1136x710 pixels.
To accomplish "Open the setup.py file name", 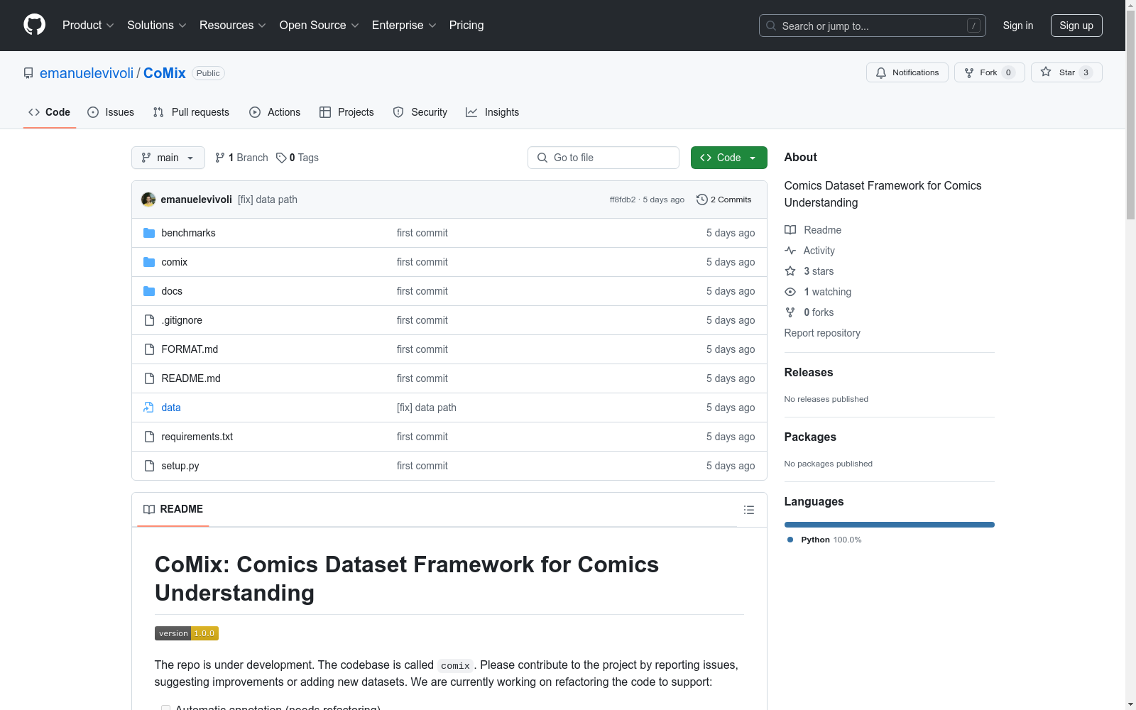I will point(180,466).
